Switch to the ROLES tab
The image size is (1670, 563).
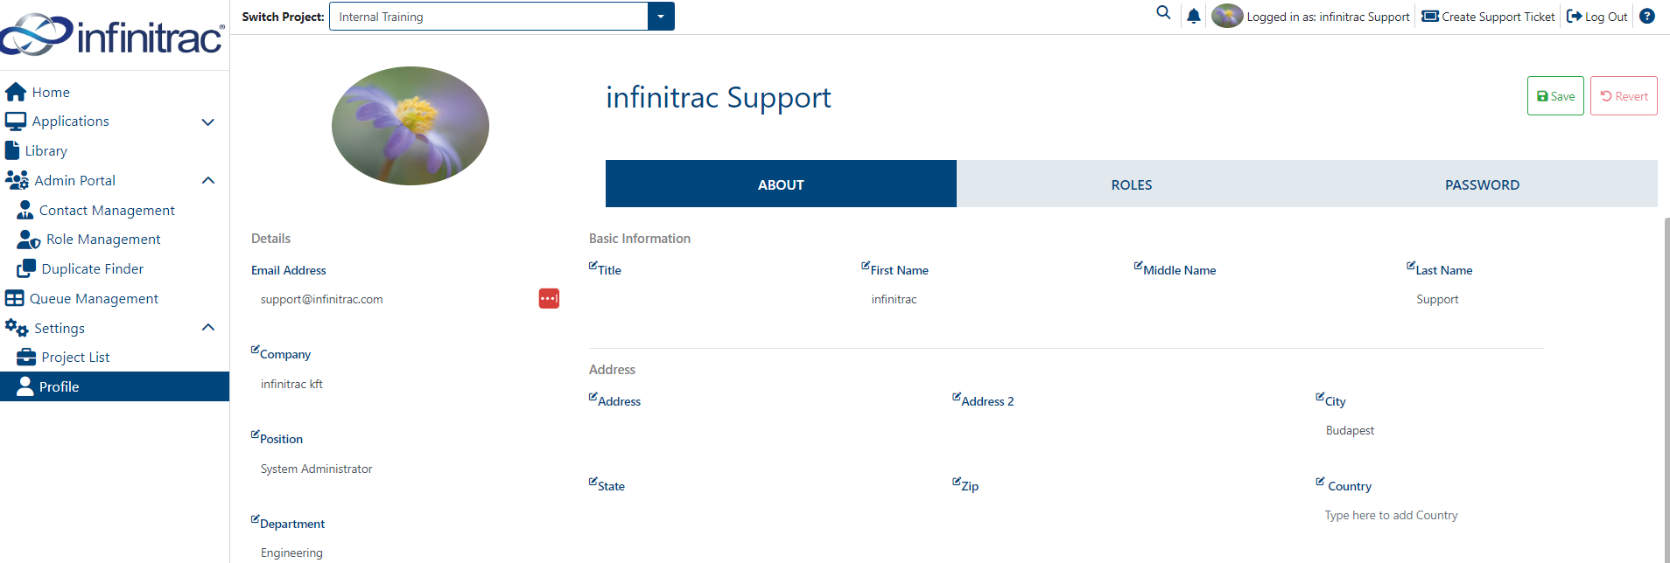tap(1132, 184)
